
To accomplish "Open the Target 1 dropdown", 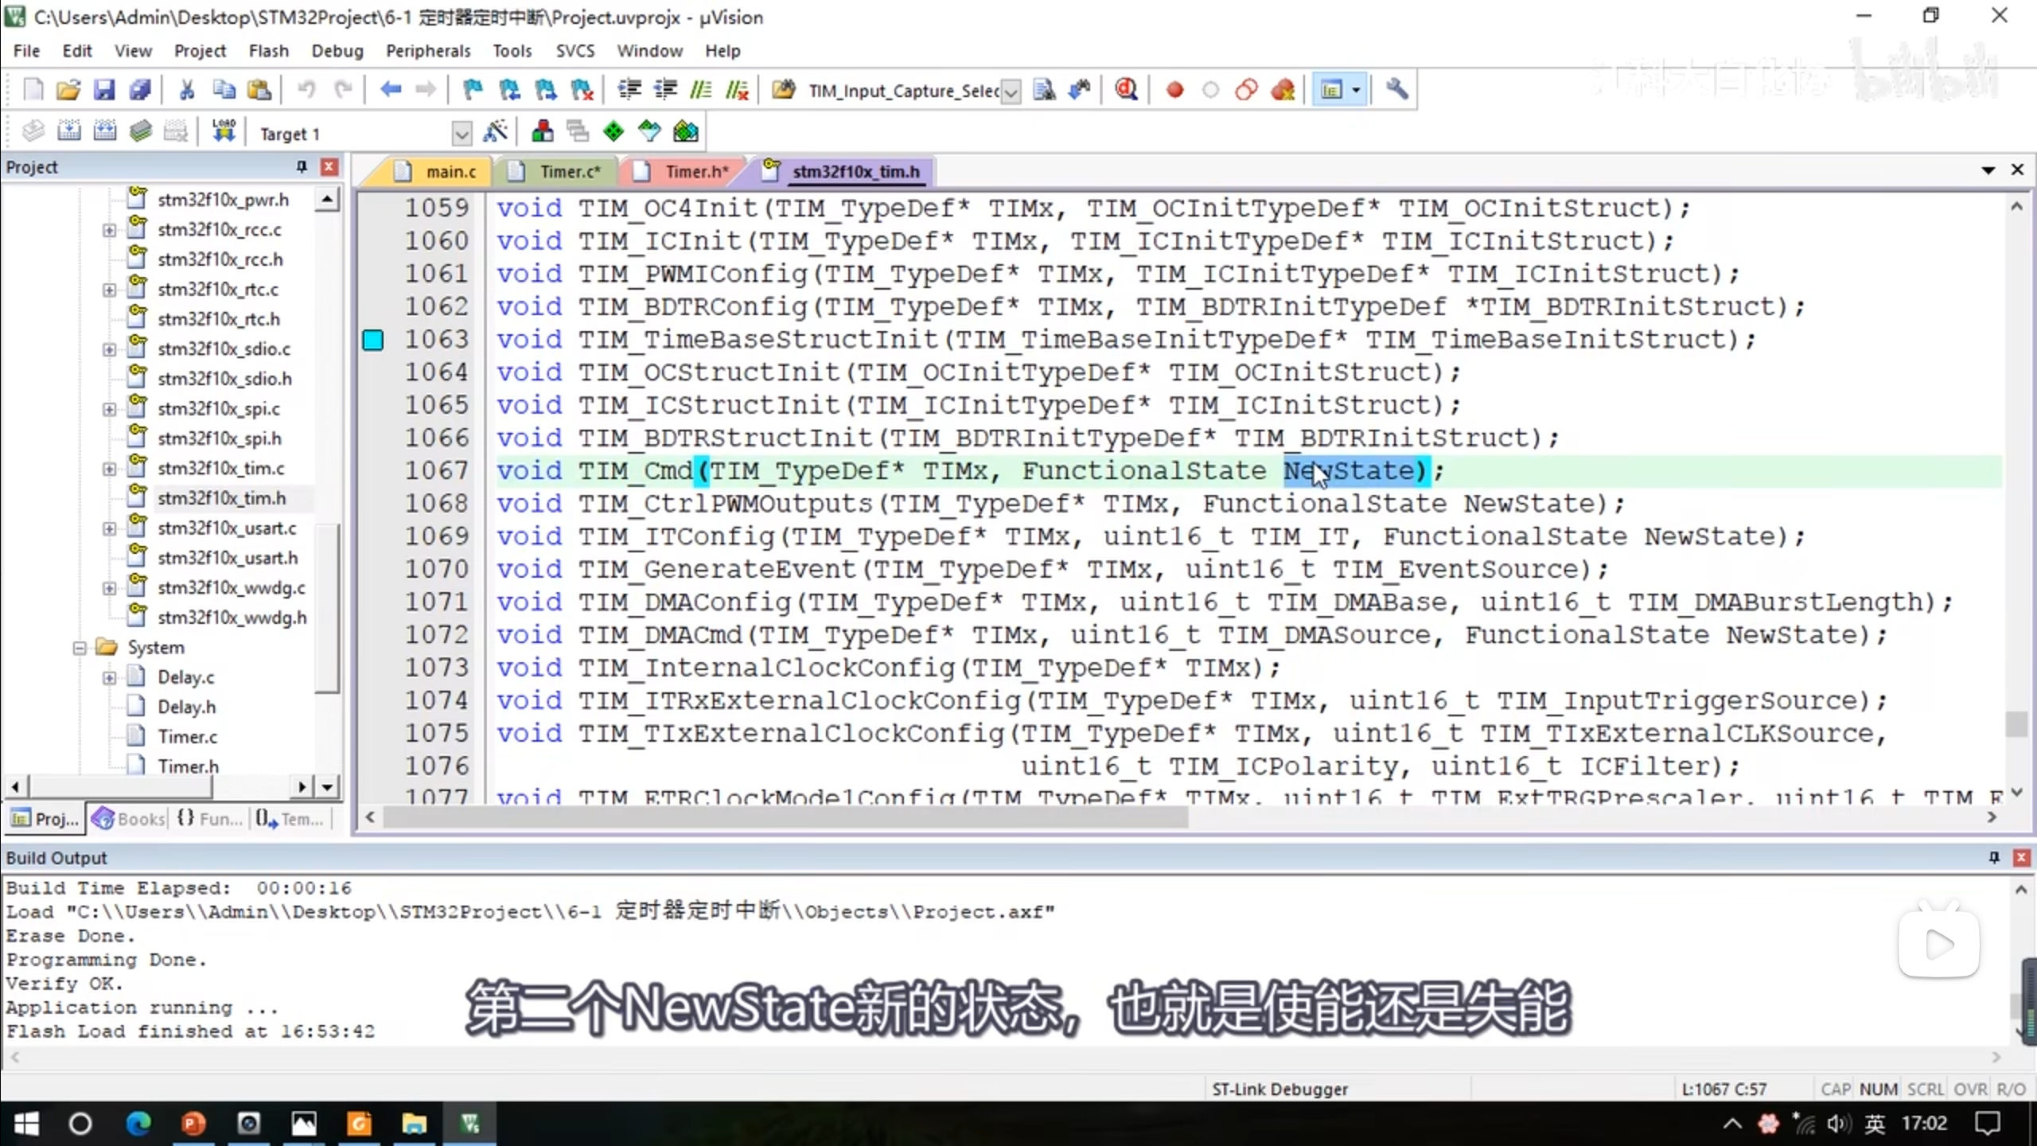I will click(x=462, y=134).
